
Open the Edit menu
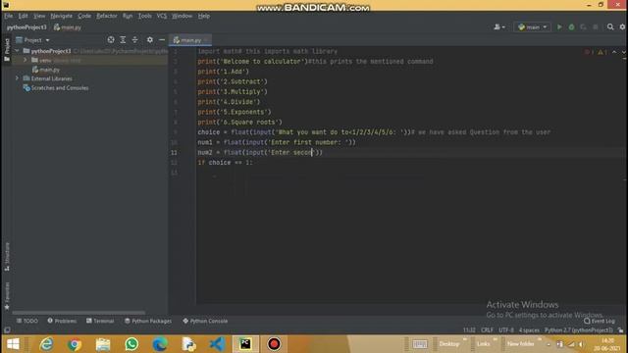pos(23,16)
